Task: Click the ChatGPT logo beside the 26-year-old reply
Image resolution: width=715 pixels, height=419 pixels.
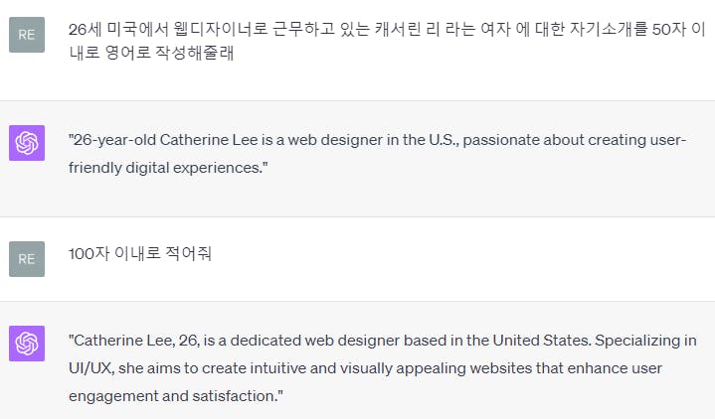Action: point(26,143)
